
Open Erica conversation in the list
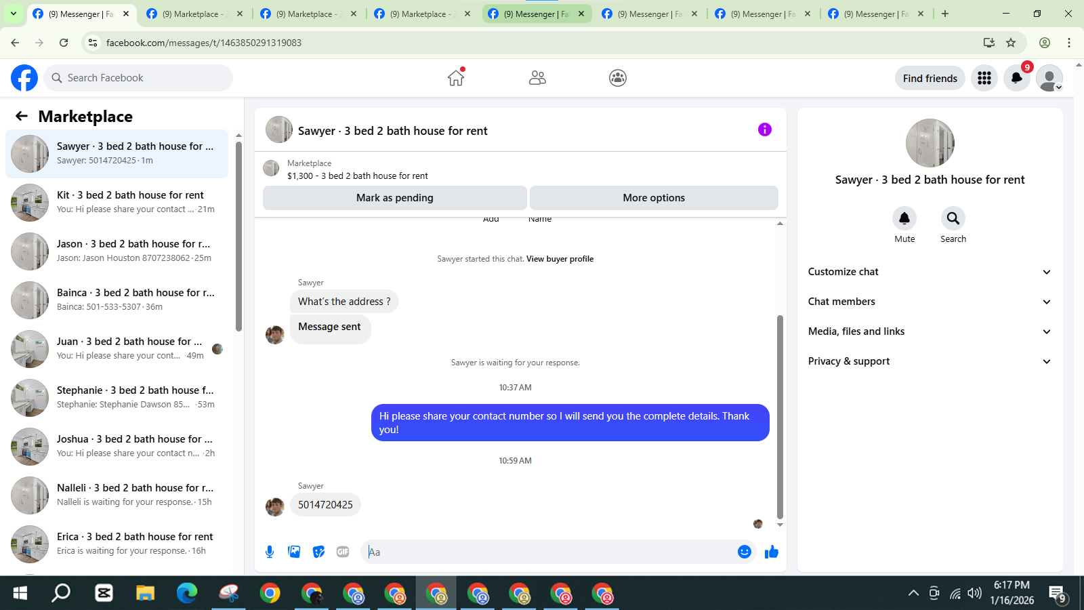[117, 544]
